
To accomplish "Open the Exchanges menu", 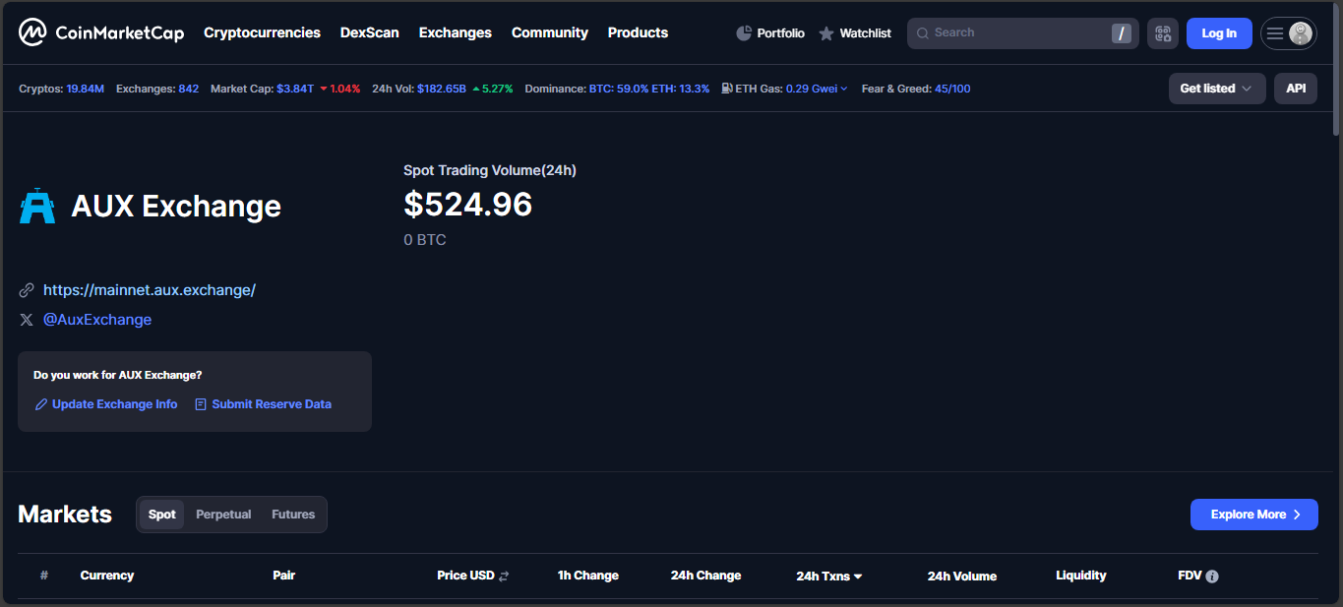I will 455,32.
